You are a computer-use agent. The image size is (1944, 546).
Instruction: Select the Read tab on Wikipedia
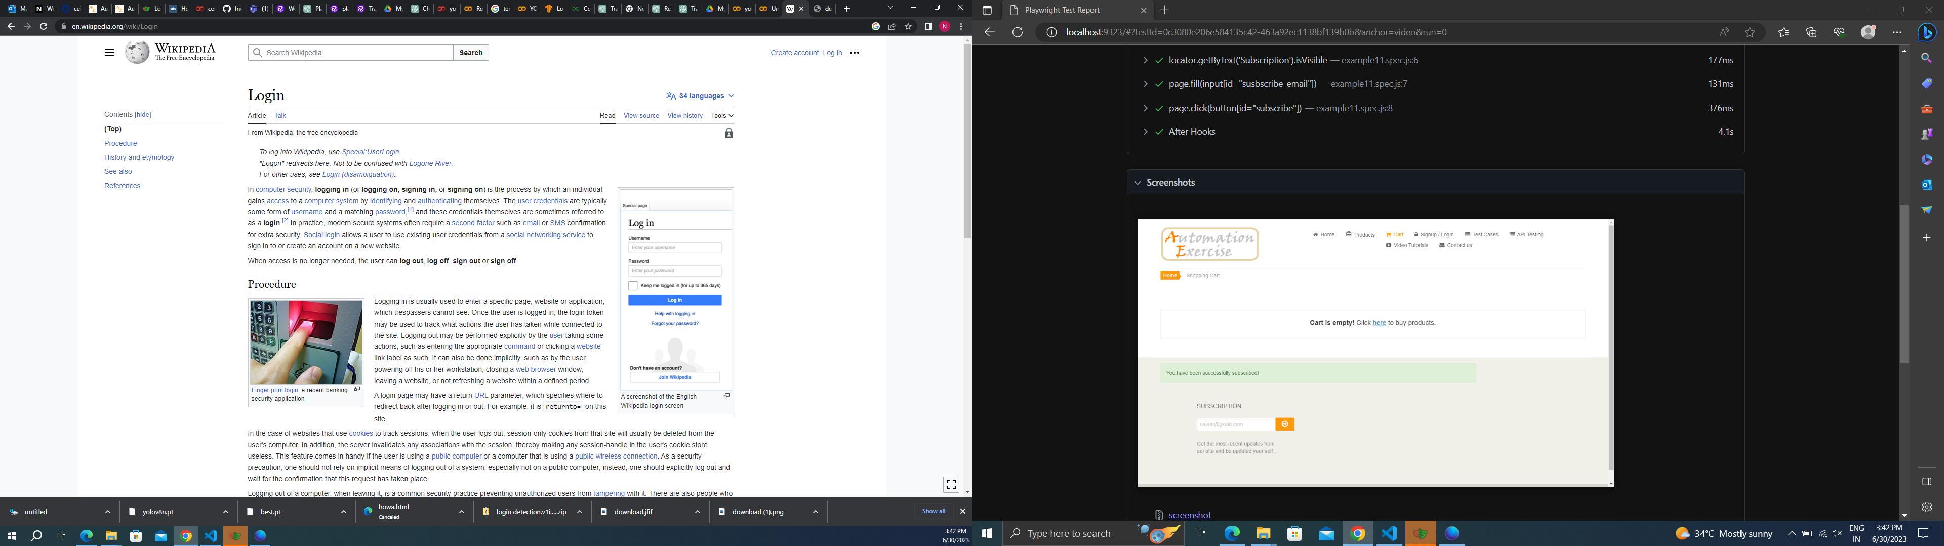point(607,115)
